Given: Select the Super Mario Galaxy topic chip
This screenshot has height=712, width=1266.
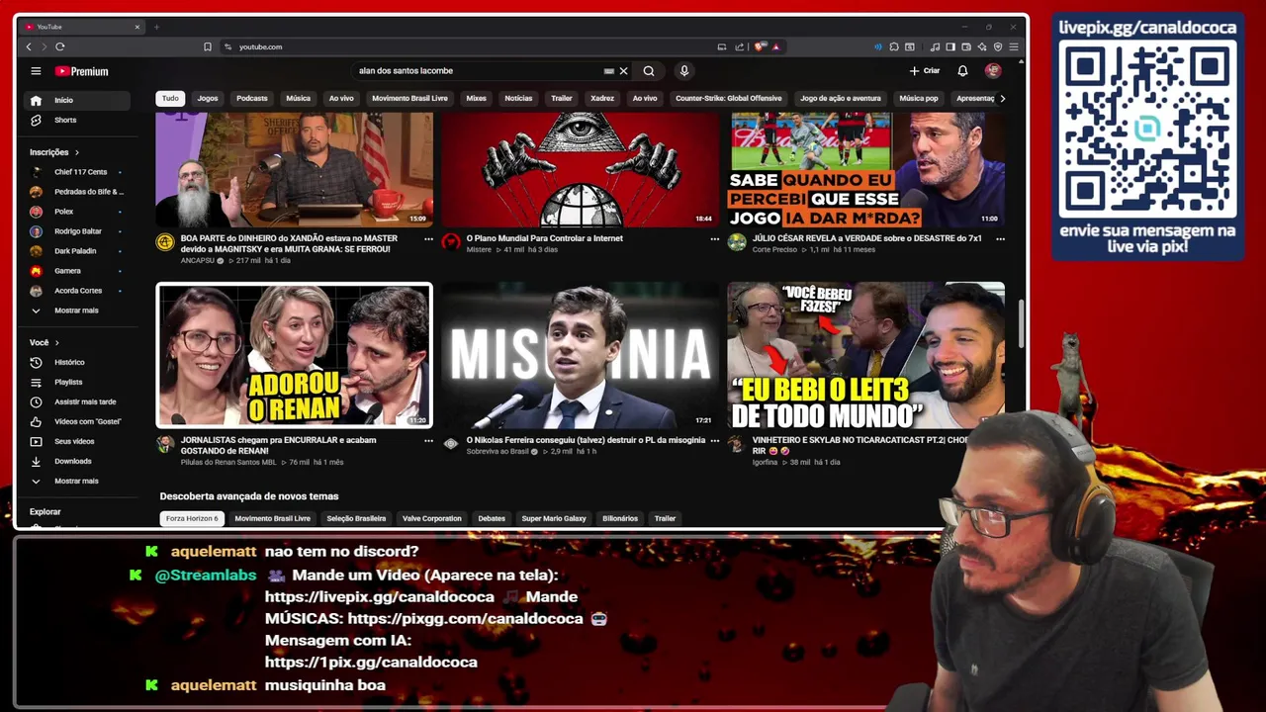Looking at the screenshot, I should click(554, 518).
